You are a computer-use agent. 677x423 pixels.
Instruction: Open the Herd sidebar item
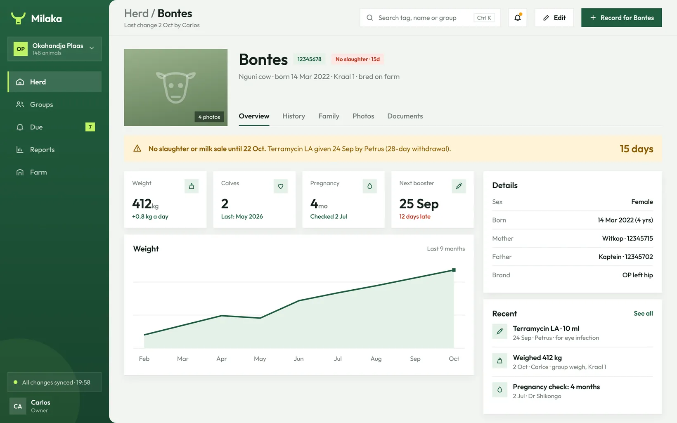[54, 82]
